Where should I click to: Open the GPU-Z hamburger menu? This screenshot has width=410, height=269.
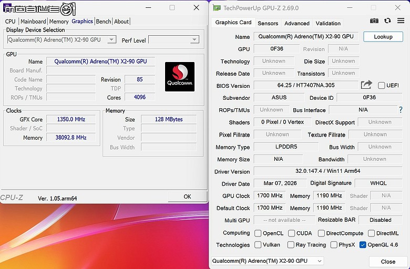pos(401,20)
